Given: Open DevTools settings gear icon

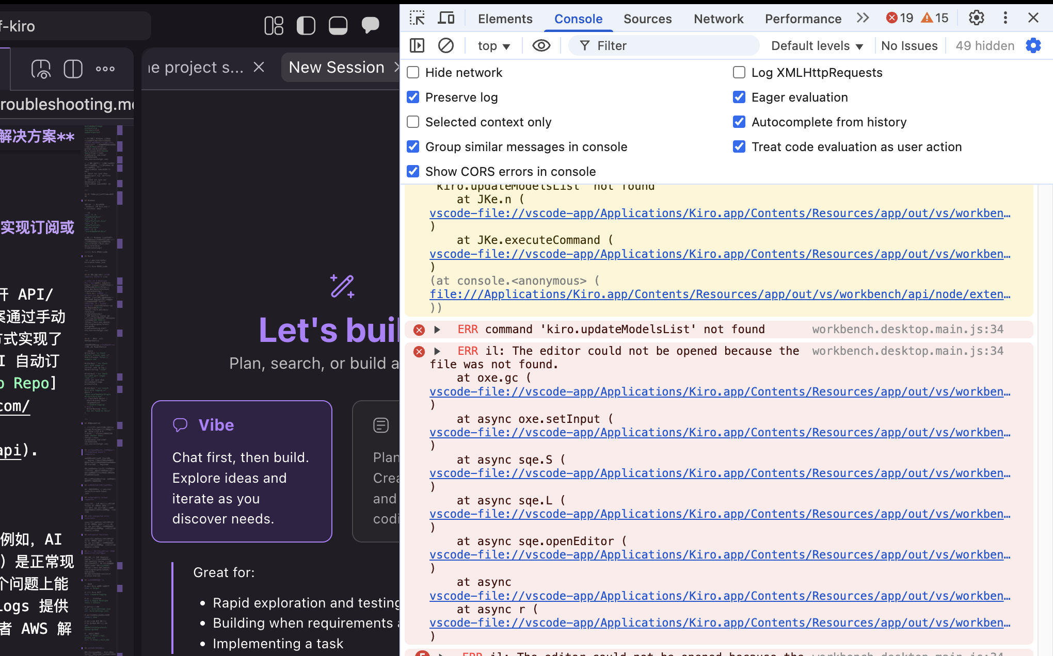Looking at the screenshot, I should tap(976, 18).
